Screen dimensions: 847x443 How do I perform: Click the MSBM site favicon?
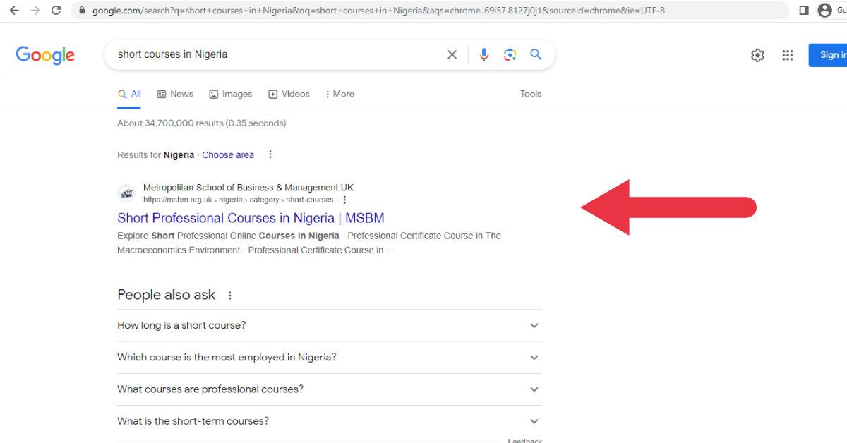coord(126,193)
